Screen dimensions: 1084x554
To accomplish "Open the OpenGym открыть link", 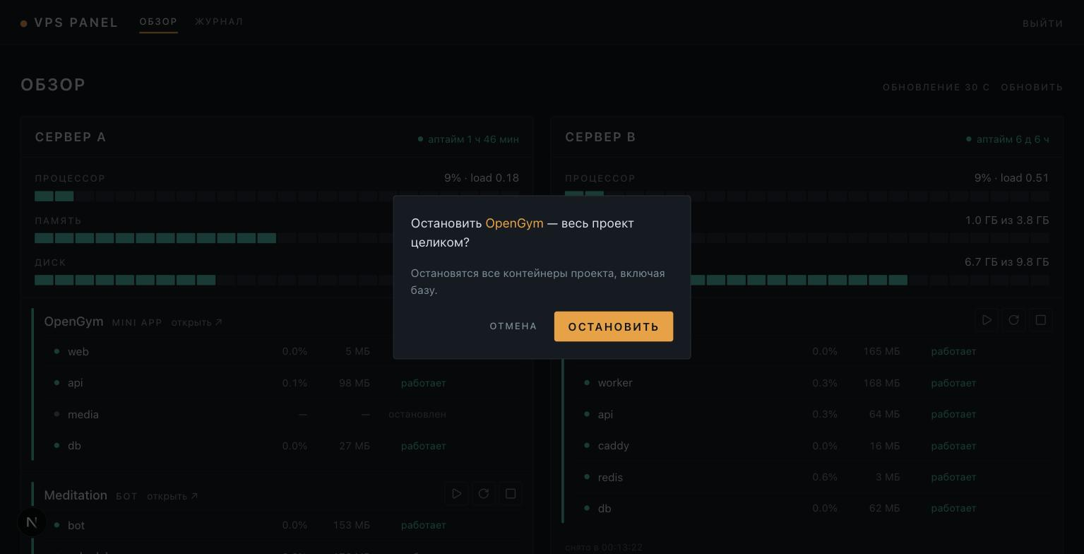I will tap(196, 322).
